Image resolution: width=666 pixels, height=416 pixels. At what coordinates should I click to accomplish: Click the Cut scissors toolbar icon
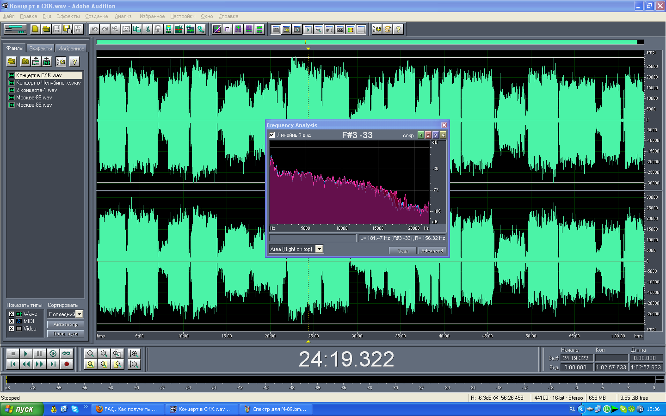coord(148,29)
